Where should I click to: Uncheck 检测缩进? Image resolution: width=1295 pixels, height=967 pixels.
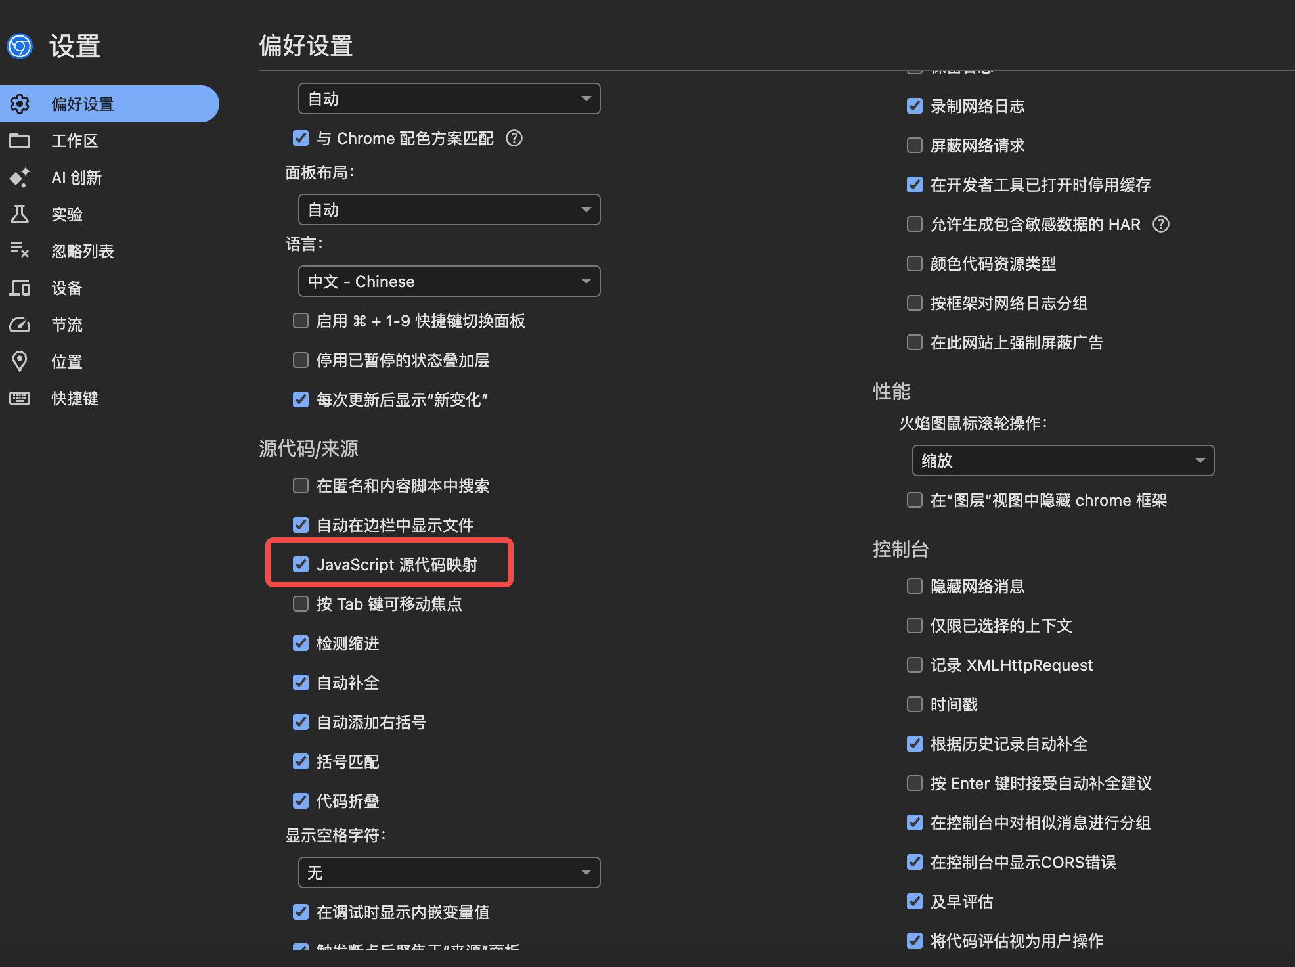[301, 643]
